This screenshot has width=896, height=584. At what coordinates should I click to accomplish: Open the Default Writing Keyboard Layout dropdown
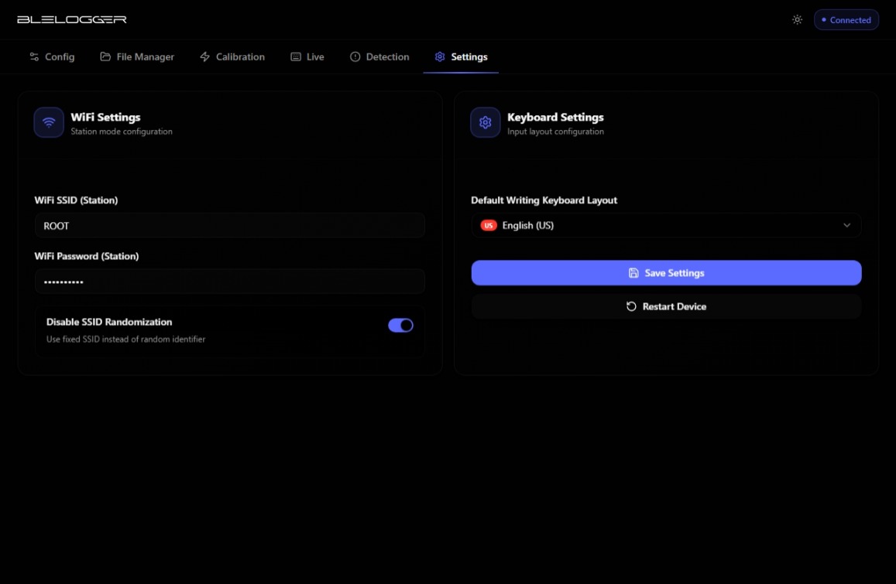pos(666,226)
